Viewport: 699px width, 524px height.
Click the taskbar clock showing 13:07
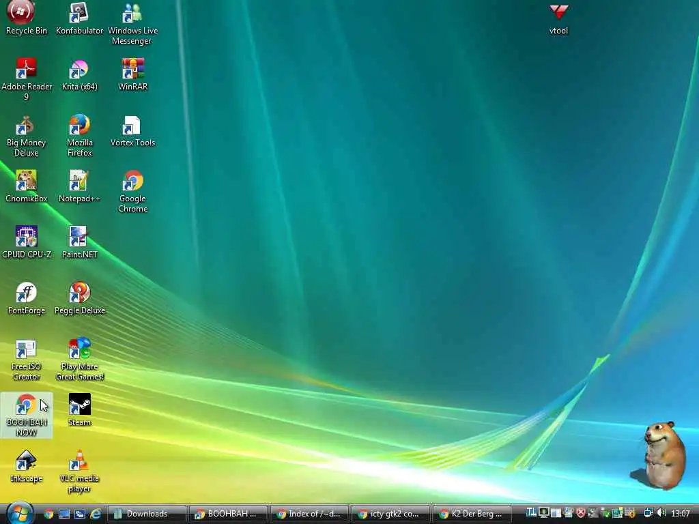click(681, 513)
